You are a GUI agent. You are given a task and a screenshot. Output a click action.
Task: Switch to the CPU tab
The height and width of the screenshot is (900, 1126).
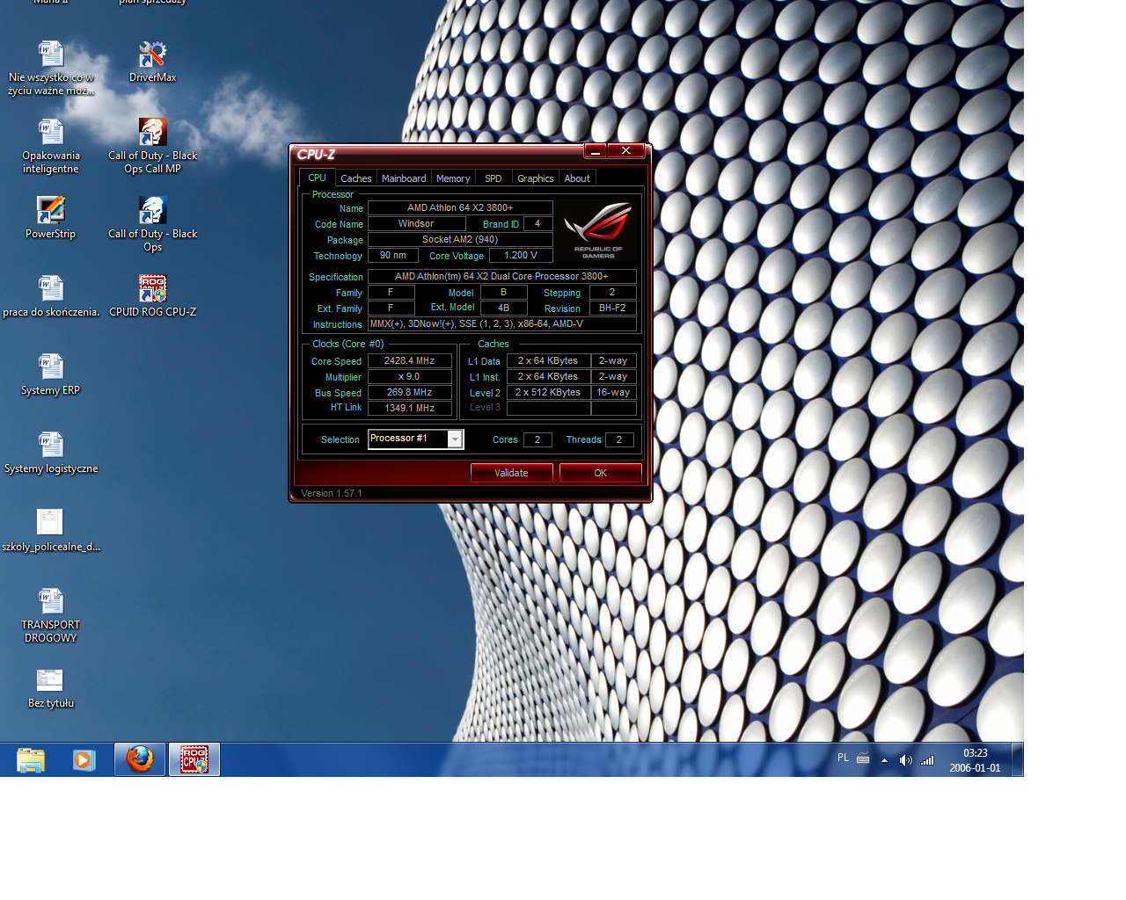tap(317, 178)
